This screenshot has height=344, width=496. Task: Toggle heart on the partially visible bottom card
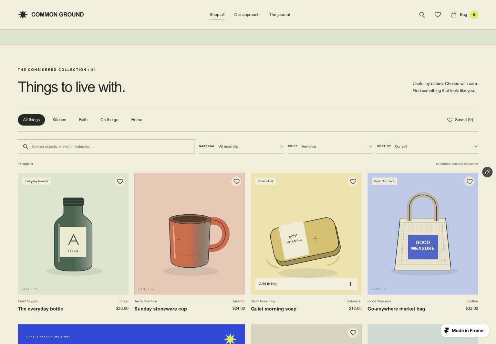coord(353,333)
